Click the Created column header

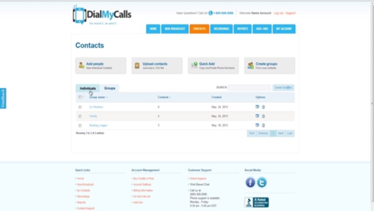[216, 97]
